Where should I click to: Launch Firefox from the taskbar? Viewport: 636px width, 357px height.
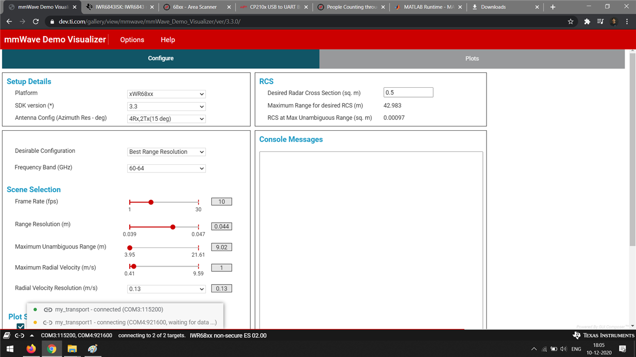coord(31,349)
